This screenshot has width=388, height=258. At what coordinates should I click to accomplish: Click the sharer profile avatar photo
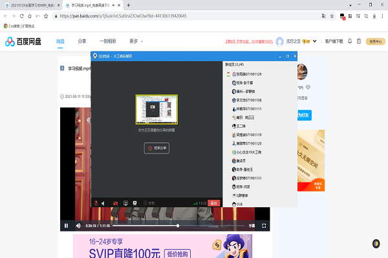pyautogui.click(x=302, y=72)
